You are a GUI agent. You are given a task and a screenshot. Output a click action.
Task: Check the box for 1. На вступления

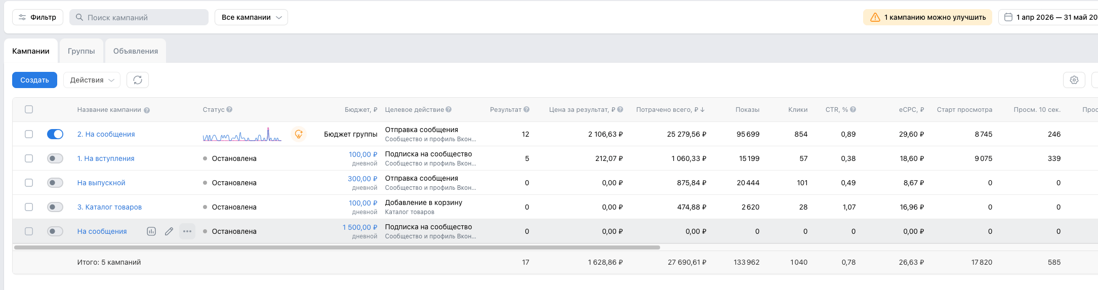tap(29, 158)
